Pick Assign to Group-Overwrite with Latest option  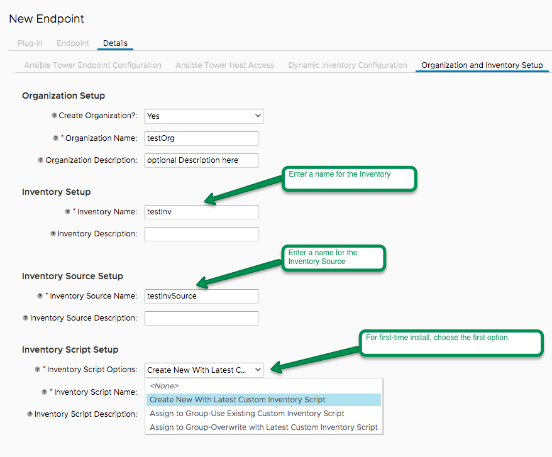263,427
